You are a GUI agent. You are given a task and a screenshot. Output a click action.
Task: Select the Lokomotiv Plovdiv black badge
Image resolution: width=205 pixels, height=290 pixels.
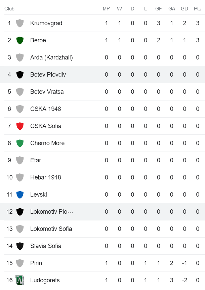20,212
